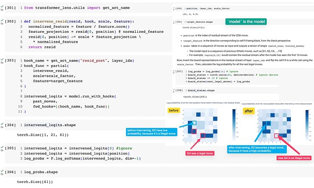Click the green '`model` is the model' label
Viewport: 314px width, 188px height.
[246, 21]
